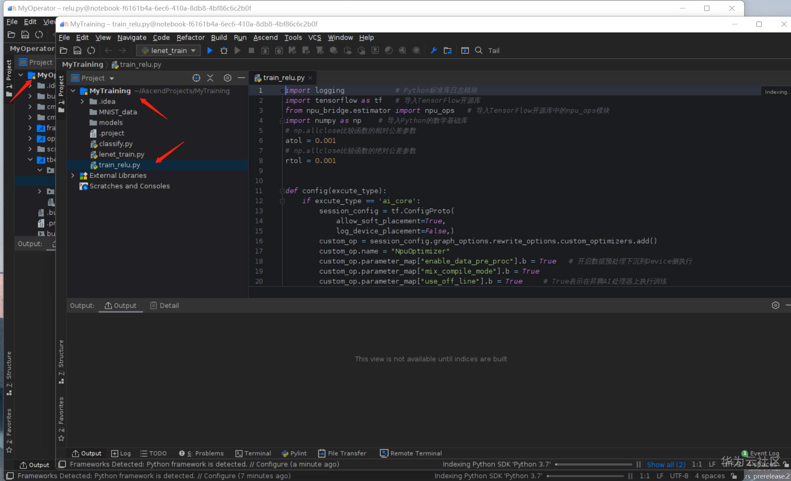
Task: Expand the .idea folder
Action: tap(82, 101)
